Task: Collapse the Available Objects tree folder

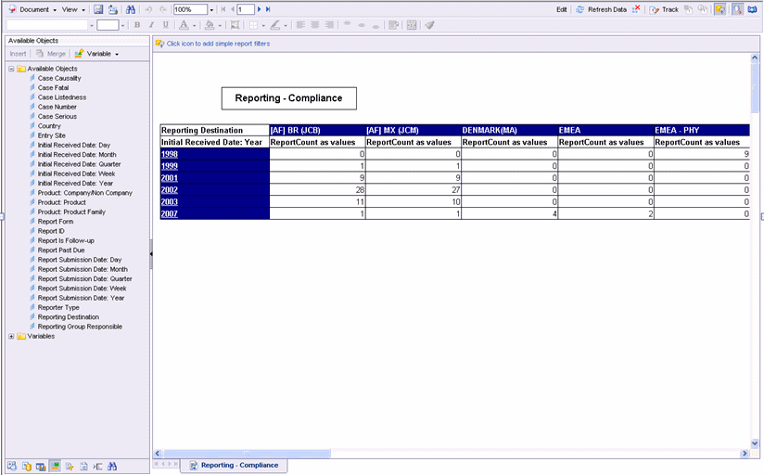Action: 11,69
